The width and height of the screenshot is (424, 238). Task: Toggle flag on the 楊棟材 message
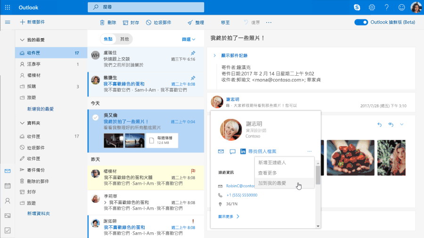(193, 171)
